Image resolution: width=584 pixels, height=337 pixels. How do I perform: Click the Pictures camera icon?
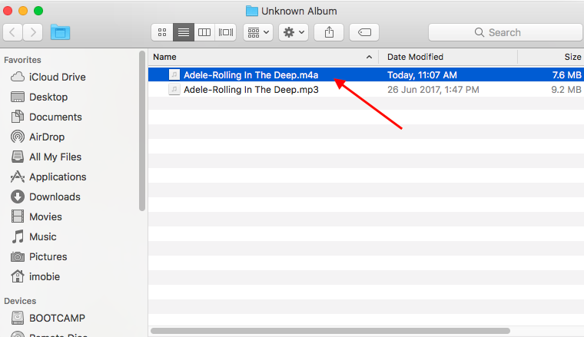(x=18, y=256)
